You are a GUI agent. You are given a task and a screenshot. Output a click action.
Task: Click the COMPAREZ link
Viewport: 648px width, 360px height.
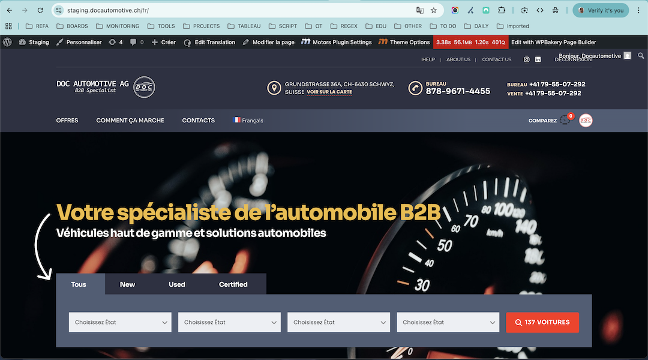542,121
